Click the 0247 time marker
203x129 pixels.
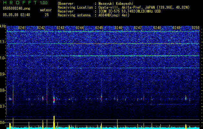pyautogui.click(x=138, y=28)
